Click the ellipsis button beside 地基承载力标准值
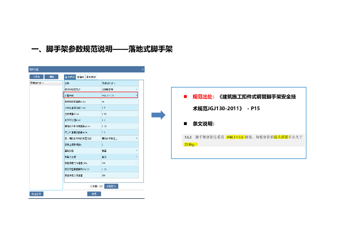345x244 pixels. (136, 163)
